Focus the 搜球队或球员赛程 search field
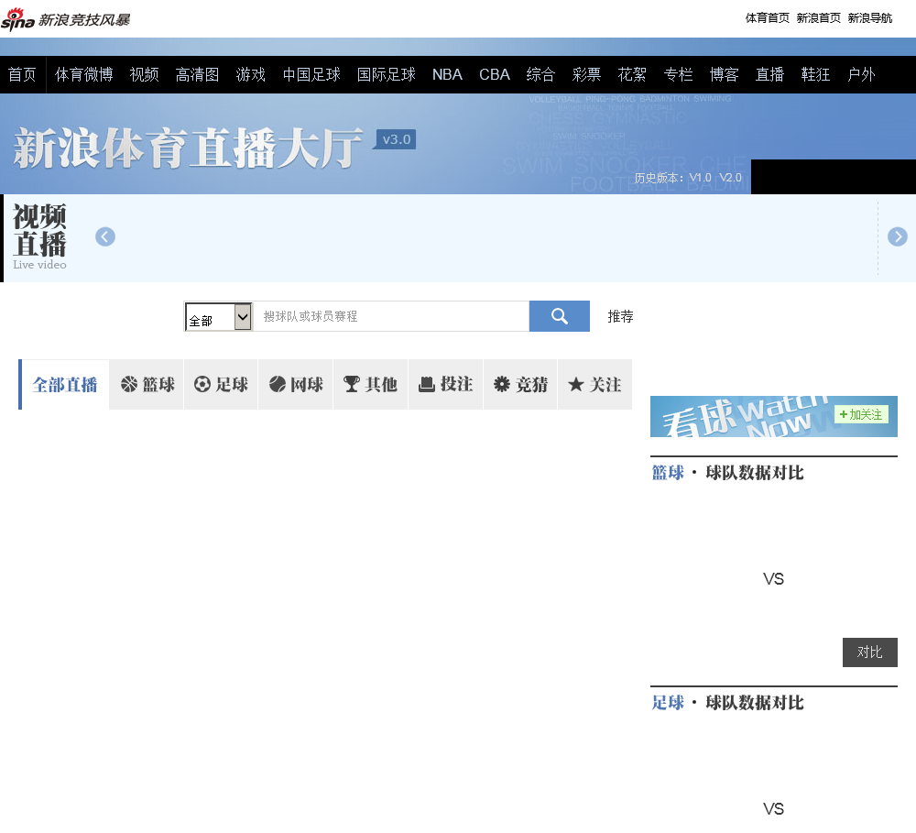916x833 pixels. pos(391,316)
